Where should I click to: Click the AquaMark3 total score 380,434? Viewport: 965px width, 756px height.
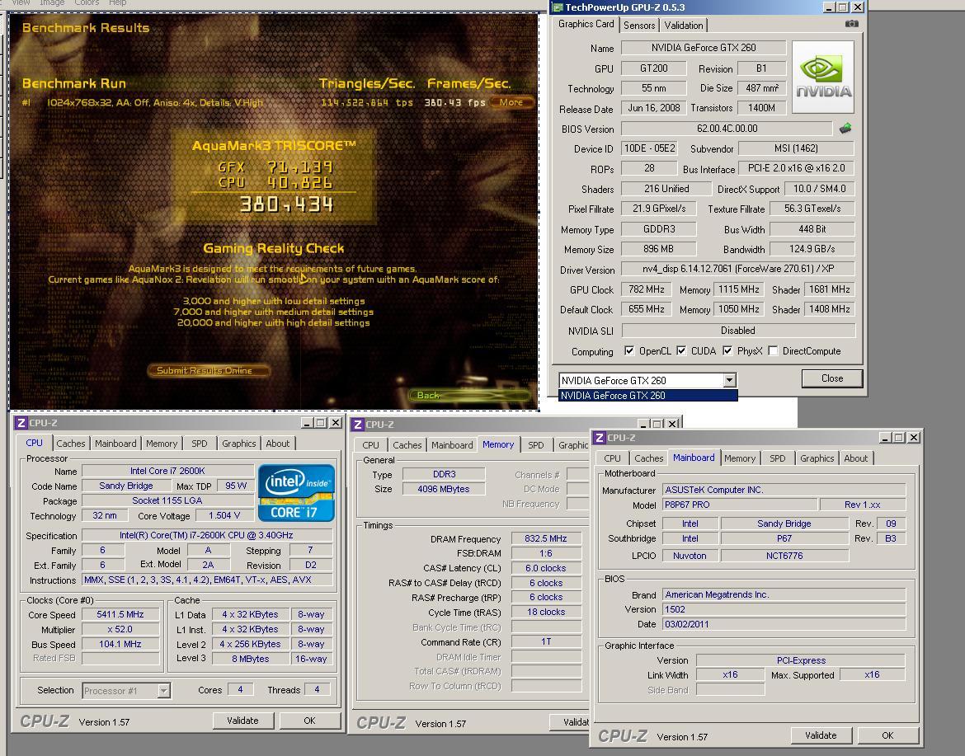click(x=287, y=204)
